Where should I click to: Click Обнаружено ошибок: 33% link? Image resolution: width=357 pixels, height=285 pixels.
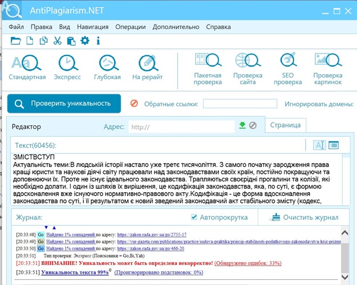248,263
